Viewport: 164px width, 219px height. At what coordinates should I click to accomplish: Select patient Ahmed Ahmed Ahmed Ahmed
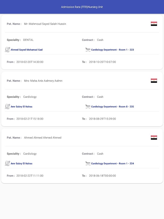coord(43,138)
